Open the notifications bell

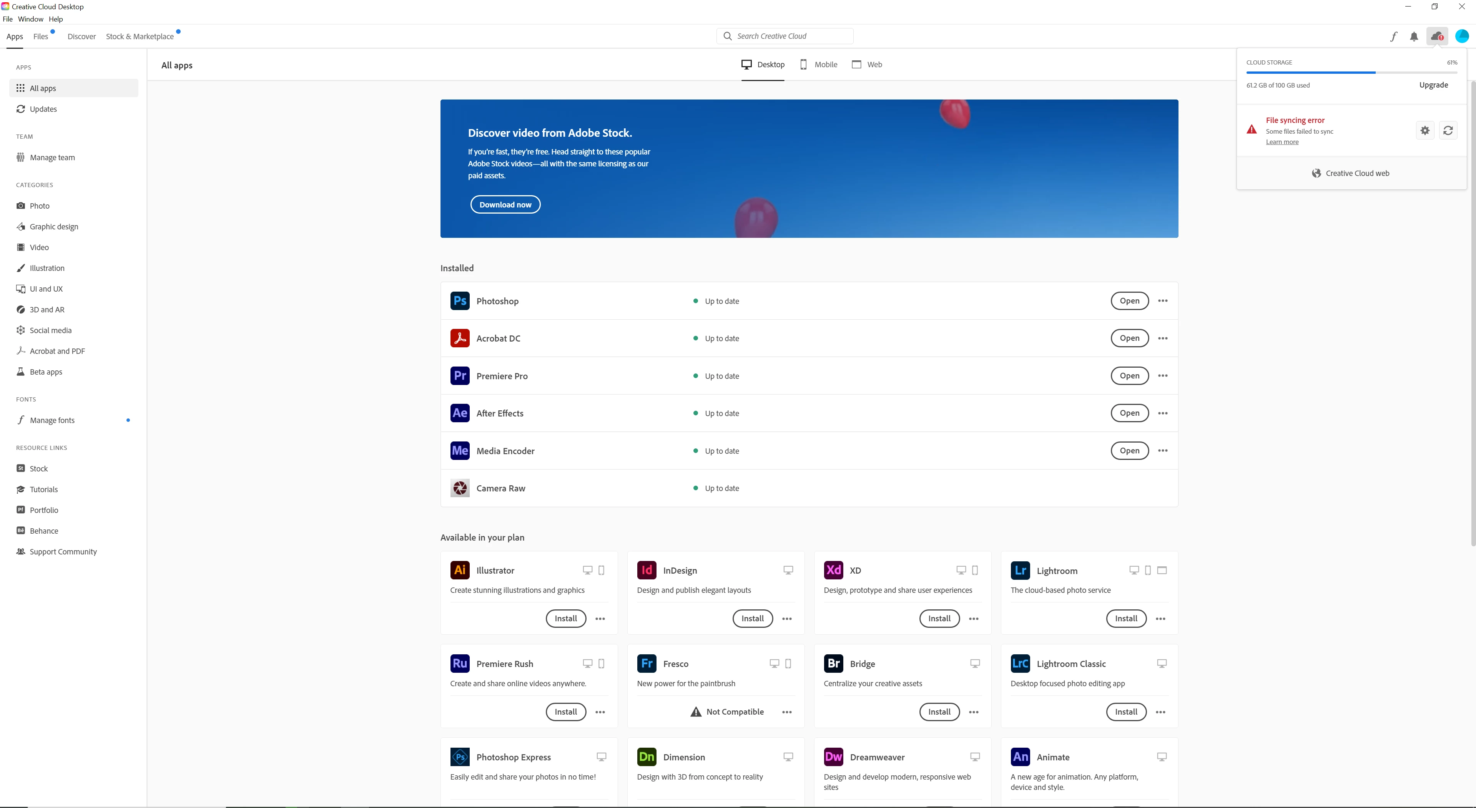tap(1414, 37)
